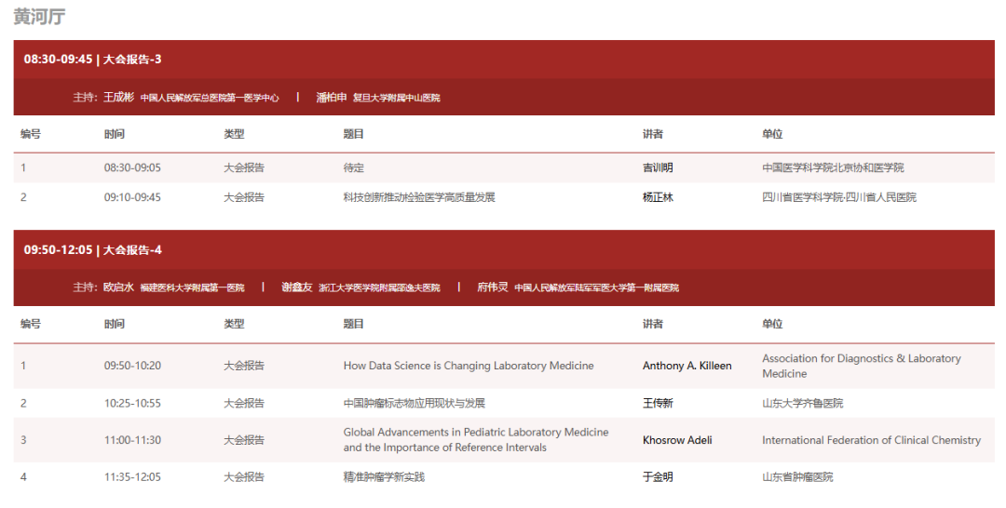Click affiliation 福建医科大学附属第一医院
The width and height of the screenshot is (1006, 508).
click(193, 288)
